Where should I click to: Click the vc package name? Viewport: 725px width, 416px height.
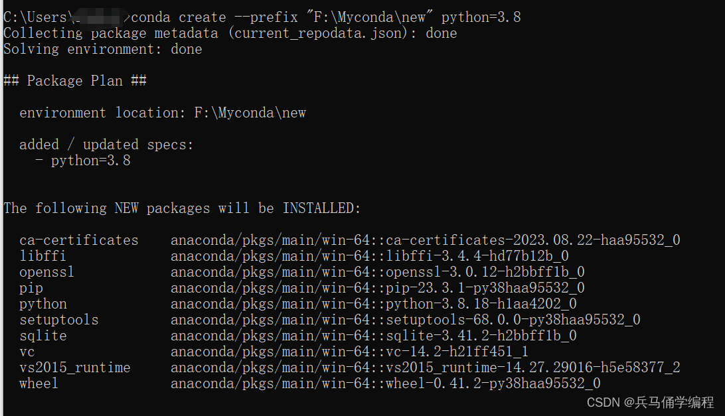(x=27, y=352)
